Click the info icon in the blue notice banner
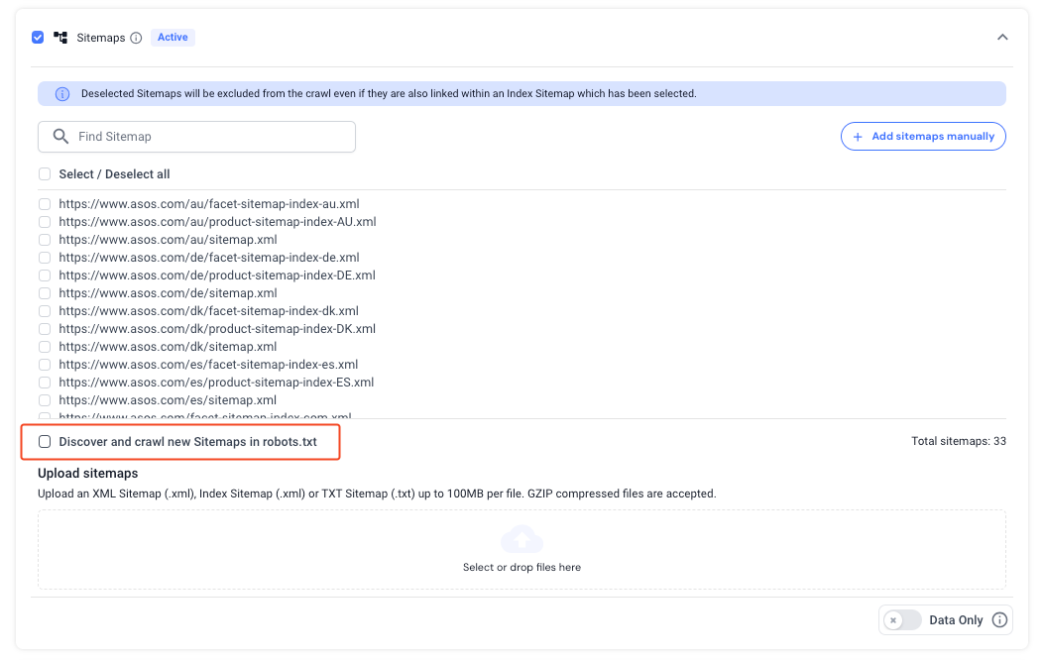The height and width of the screenshot is (660, 1043). pos(61,94)
